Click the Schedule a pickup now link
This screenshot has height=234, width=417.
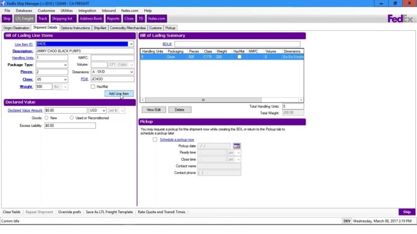coord(177,139)
